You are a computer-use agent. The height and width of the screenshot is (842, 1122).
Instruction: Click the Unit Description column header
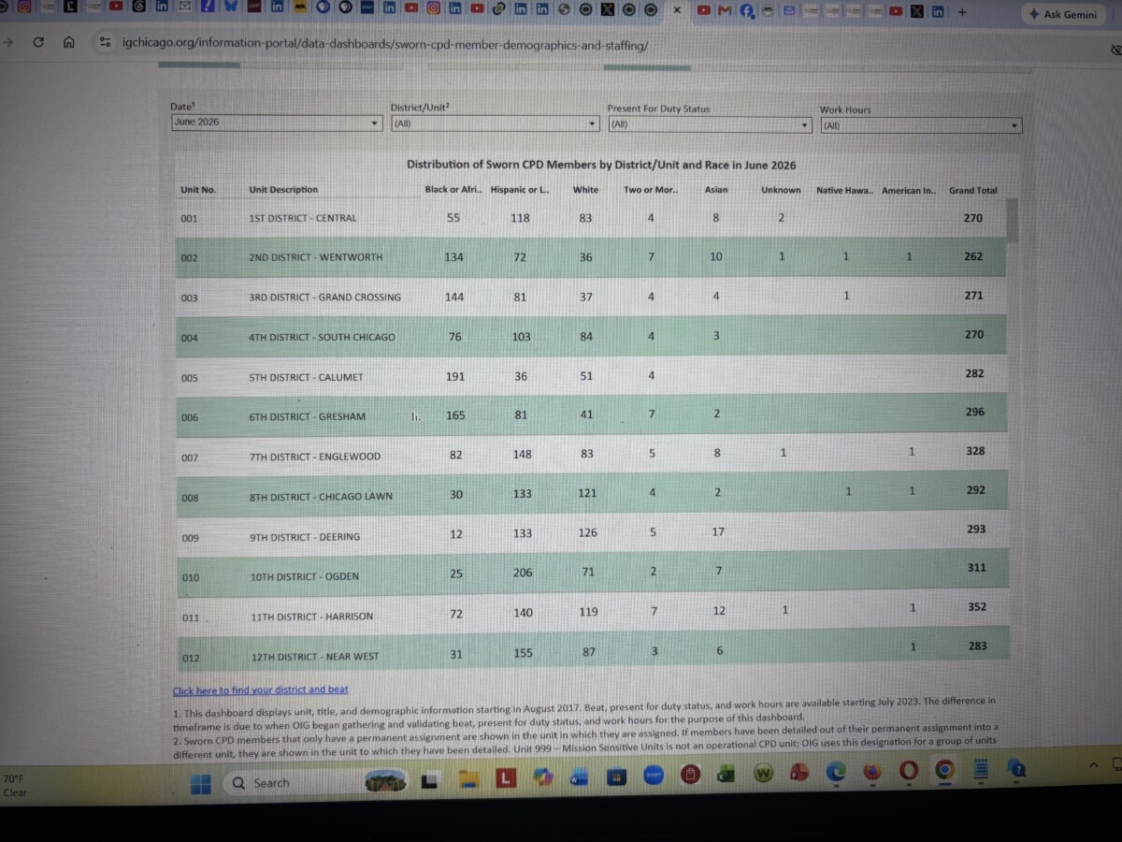[283, 190]
